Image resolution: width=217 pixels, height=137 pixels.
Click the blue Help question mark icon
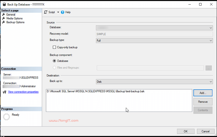[x=63, y=12]
